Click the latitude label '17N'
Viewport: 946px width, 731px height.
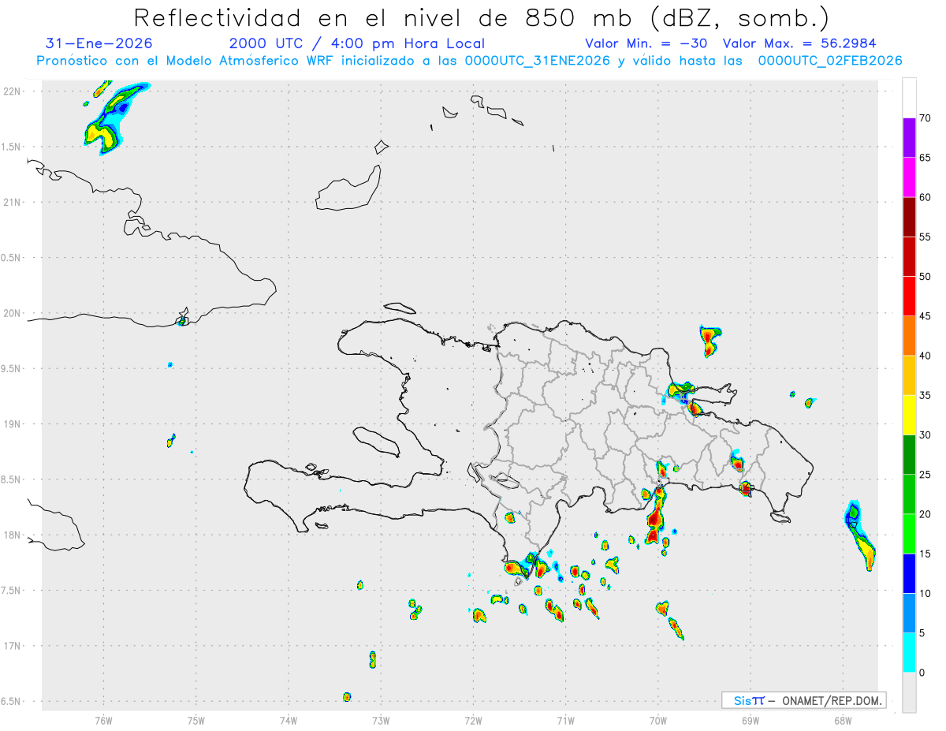[12, 646]
